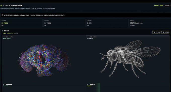Click the SLEEP status text
Image resolution: width=171 pixels, height=92 pixels.
coord(12,33)
